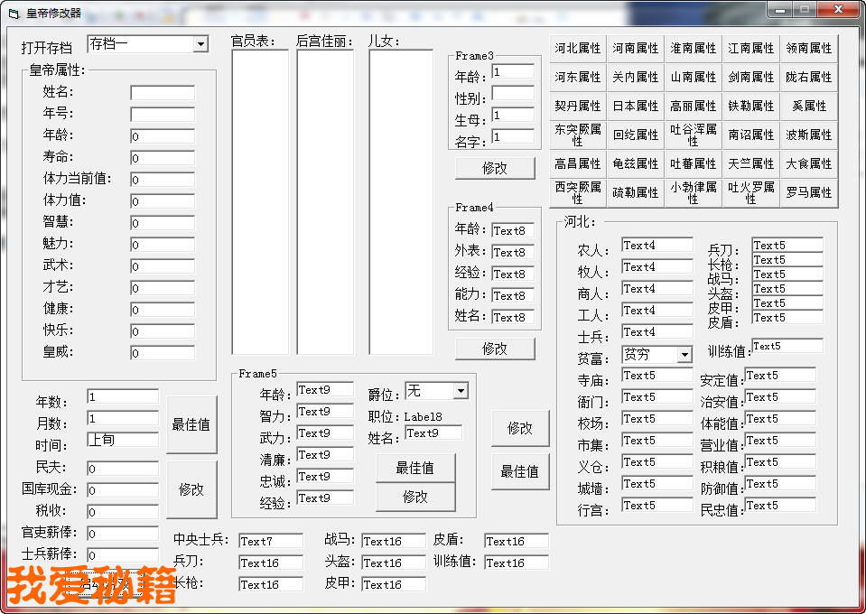This screenshot has height=614, width=866.
Task: Focus the 训练值 field in 河北 panel
Action: pos(787,346)
